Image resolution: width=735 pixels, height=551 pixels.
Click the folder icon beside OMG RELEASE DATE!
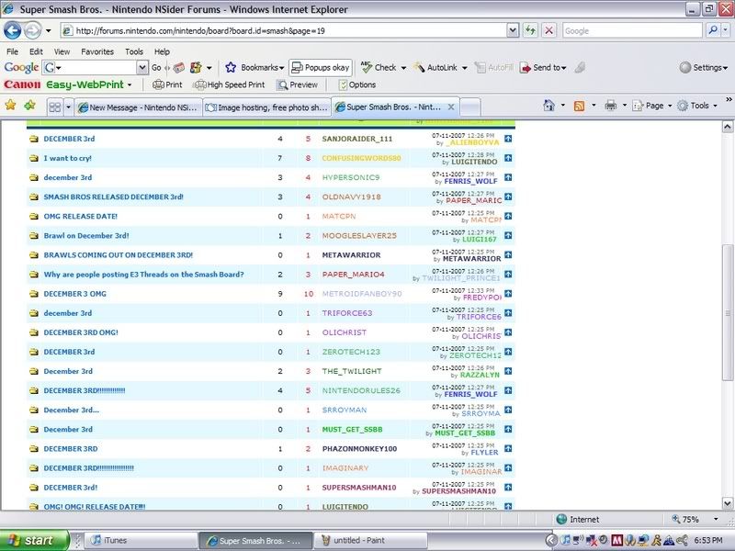point(34,217)
